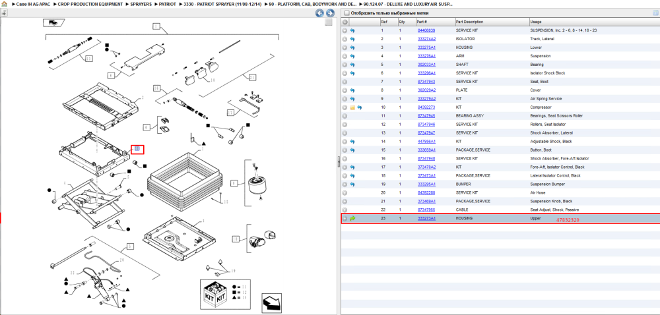Image resolution: width=660 pixels, height=315 pixels.
Task: Open part number 87347955 link
Action: point(426,210)
